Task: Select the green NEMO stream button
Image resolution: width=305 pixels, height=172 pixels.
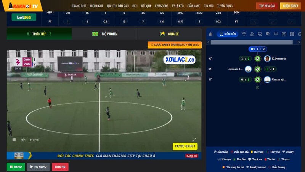Action: tap(16, 167)
